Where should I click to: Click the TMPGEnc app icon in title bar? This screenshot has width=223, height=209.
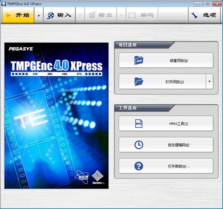[x=4, y=4]
